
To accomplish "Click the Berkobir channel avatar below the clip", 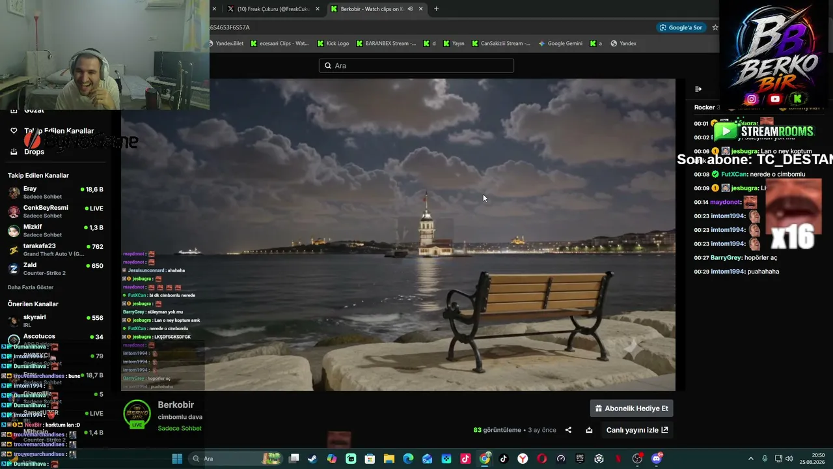I will (137, 414).
